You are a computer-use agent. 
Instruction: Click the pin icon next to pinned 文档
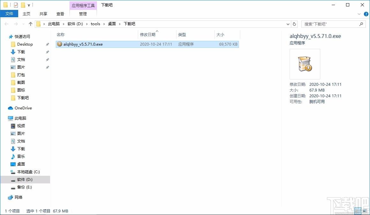pyautogui.click(x=47, y=59)
